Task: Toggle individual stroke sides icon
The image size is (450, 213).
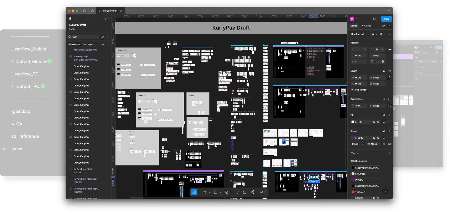Action: [x=389, y=144]
